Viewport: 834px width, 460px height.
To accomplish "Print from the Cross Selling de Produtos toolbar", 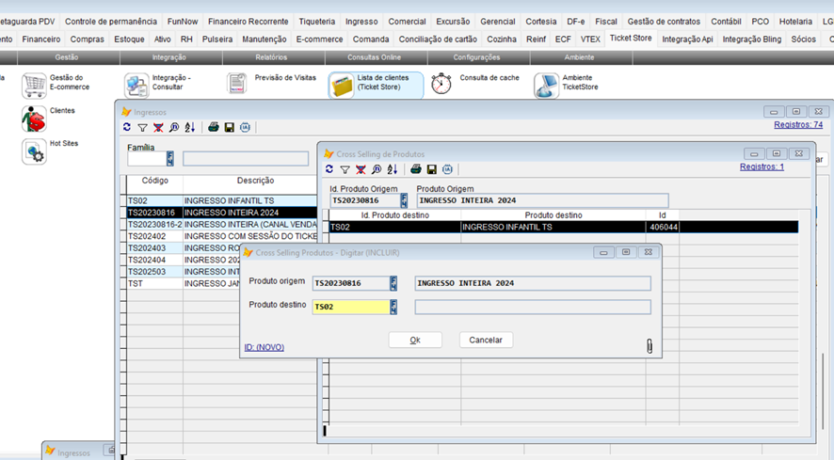I will click(415, 169).
